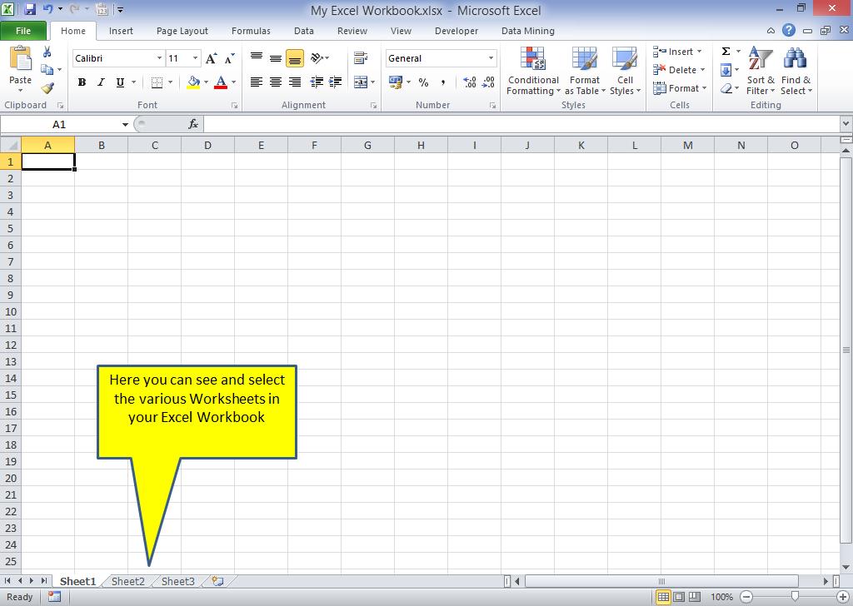Click the Insert cells button
853x606 pixels.
pyautogui.click(x=678, y=52)
